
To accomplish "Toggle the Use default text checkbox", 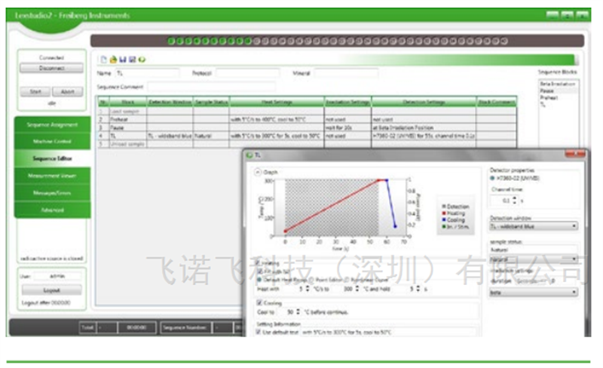I will click(259, 331).
